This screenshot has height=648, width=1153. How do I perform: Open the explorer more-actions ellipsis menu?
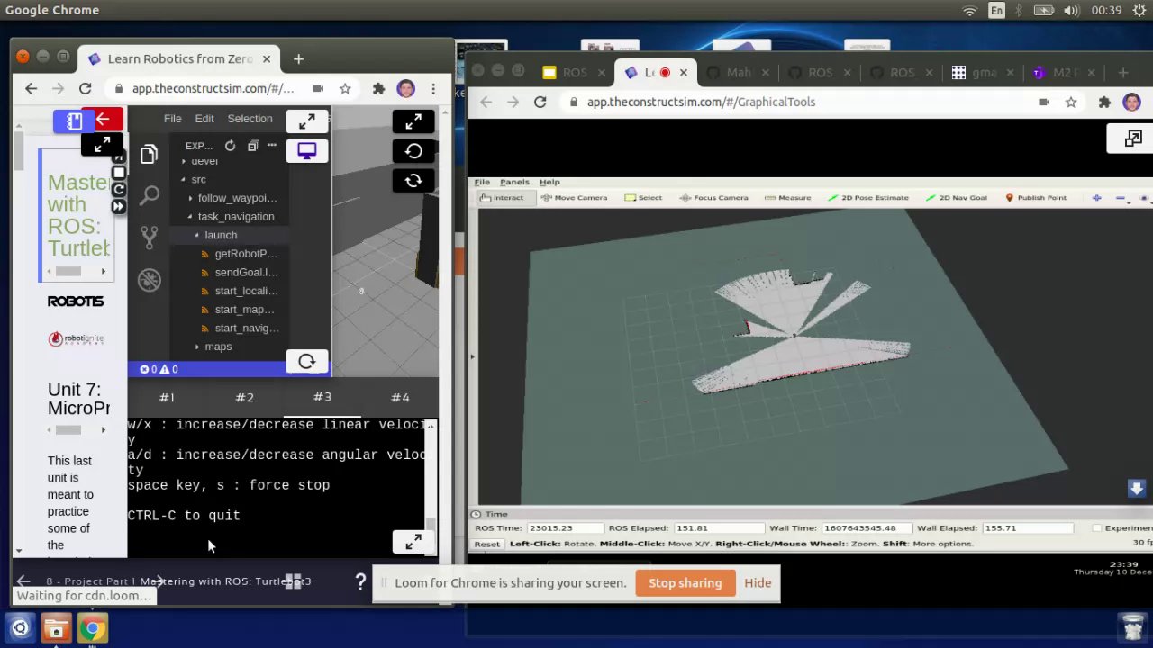coord(272,146)
